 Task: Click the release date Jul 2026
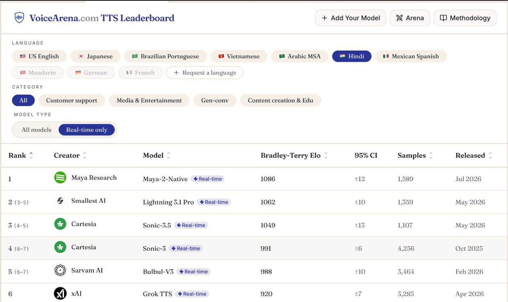point(468,179)
